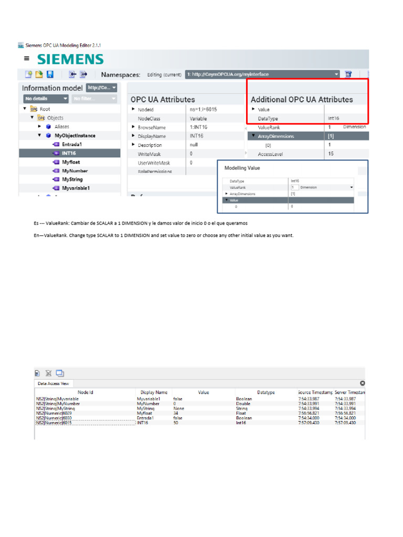
Task: Select the Data Access View tab
Action: [x=54, y=383]
